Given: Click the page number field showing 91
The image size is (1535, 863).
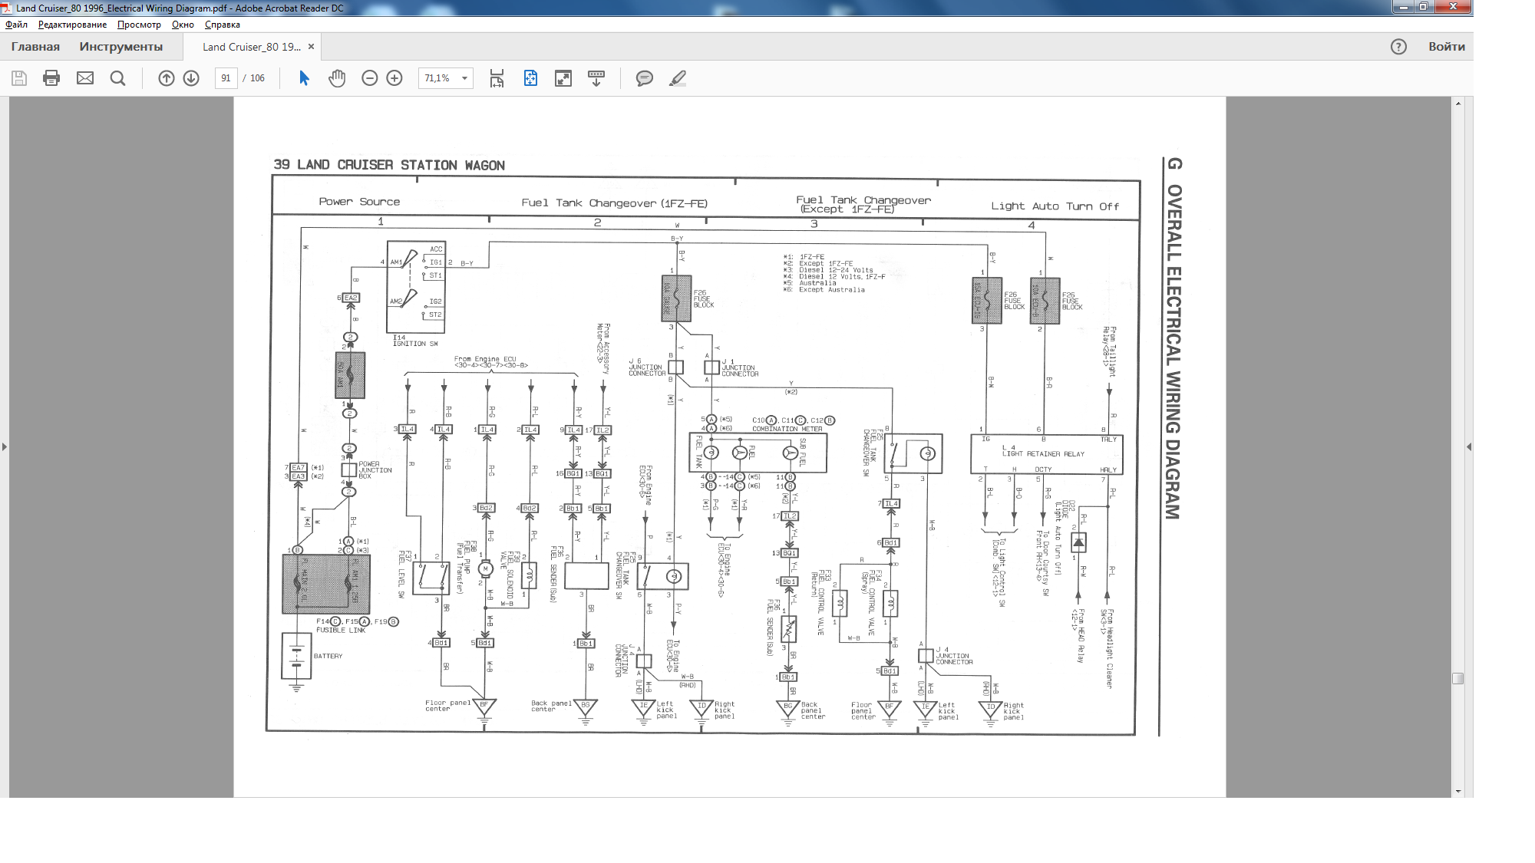Looking at the screenshot, I should click(226, 78).
